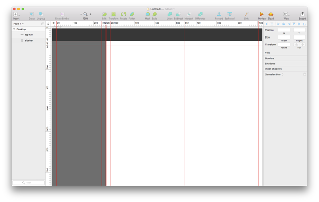The width and height of the screenshot is (319, 202).
Task: Flip layer vertically
Action: [x=303, y=44]
